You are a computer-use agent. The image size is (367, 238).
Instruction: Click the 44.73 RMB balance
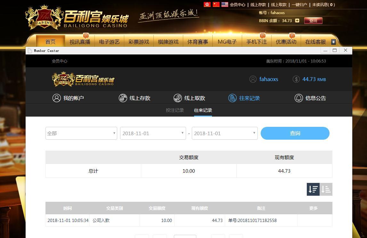[x=314, y=79]
